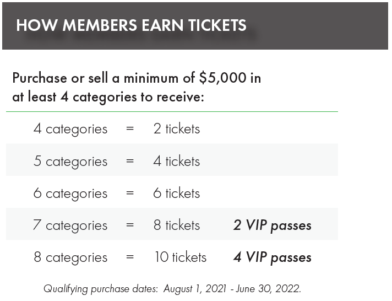
Task: Click the green divider line under the heading
Action: click(x=172, y=112)
